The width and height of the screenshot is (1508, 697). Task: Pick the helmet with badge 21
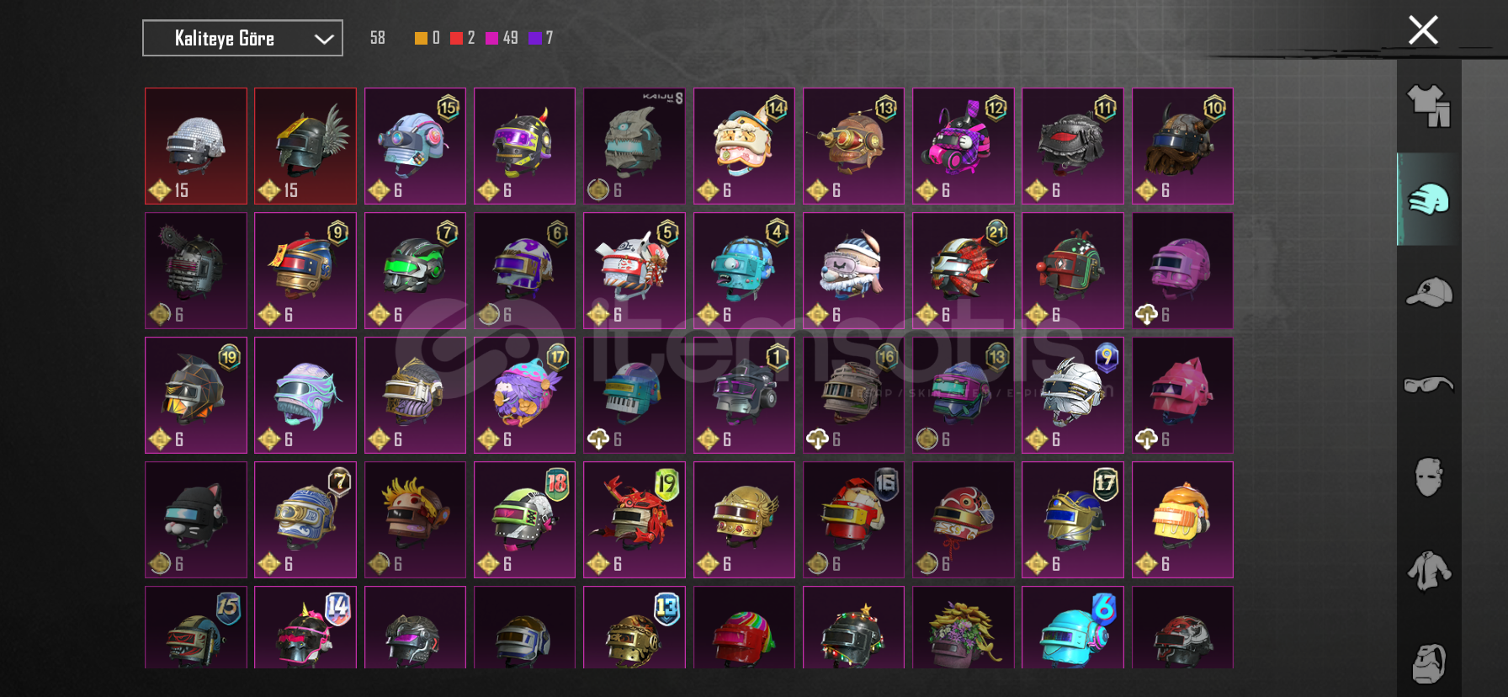963,270
